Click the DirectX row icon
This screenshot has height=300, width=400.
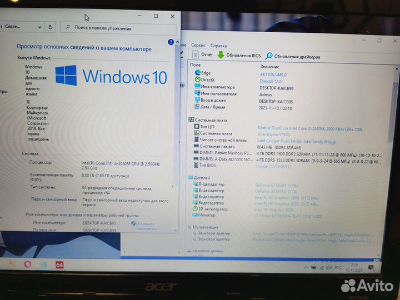197,79
